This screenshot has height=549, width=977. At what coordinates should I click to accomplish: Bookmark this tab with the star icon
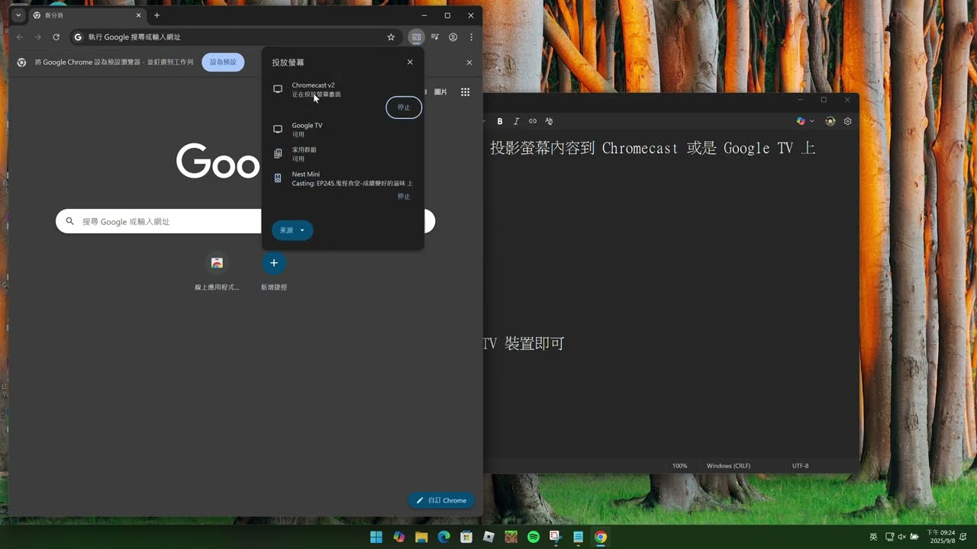pyautogui.click(x=391, y=37)
